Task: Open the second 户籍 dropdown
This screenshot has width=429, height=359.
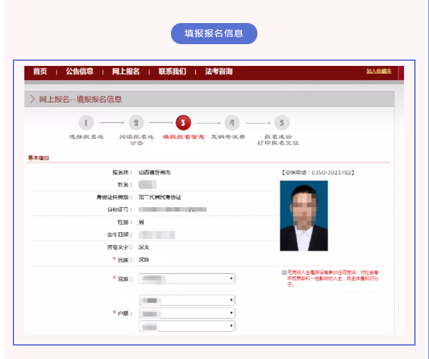Action: click(x=187, y=313)
